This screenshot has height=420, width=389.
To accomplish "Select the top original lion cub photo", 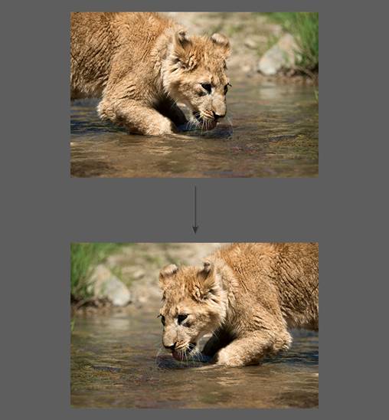I will (x=194, y=94).
